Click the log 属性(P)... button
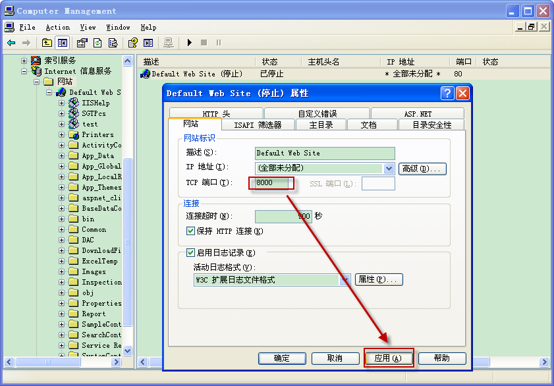 (379, 279)
